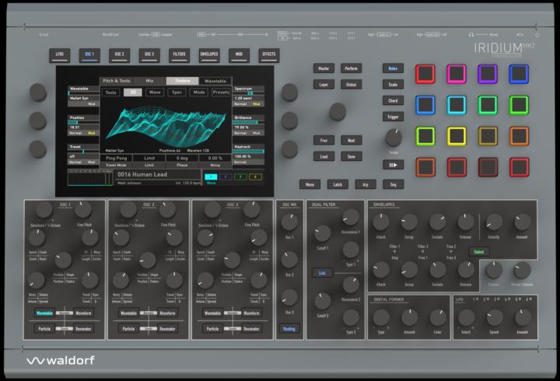Click the Layer button

pyautogui.click(x=324, y=85)
